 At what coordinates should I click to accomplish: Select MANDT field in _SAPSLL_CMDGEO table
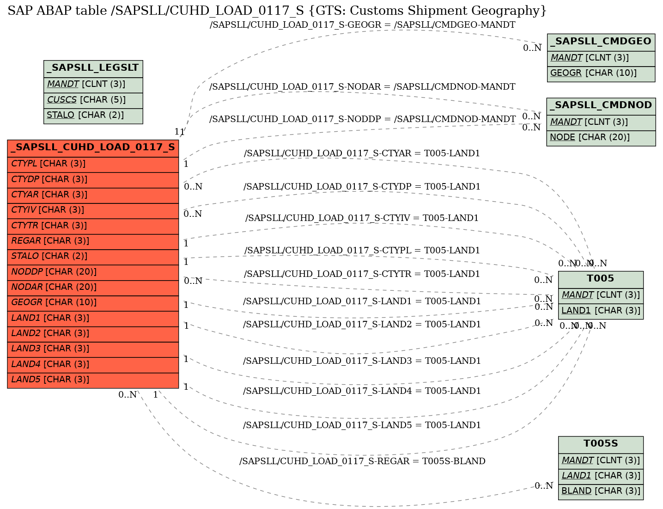[x=601, y=58]
